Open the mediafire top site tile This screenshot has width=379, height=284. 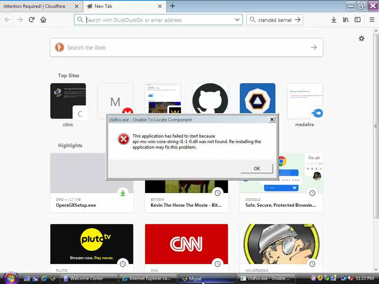coord(305,101)
